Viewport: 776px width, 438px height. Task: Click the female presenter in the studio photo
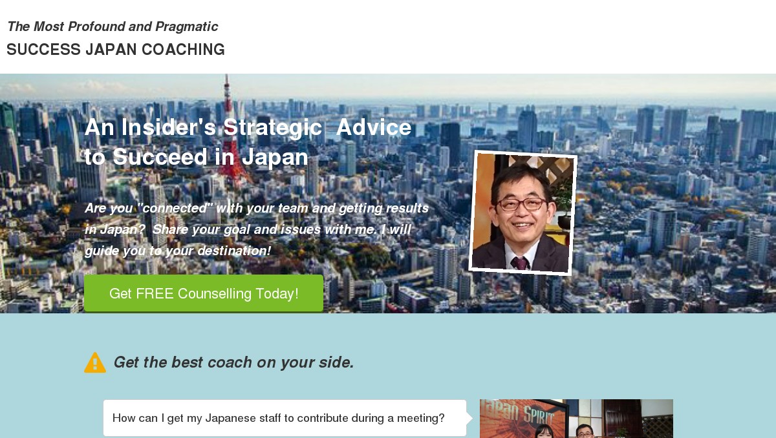(543, 433)
